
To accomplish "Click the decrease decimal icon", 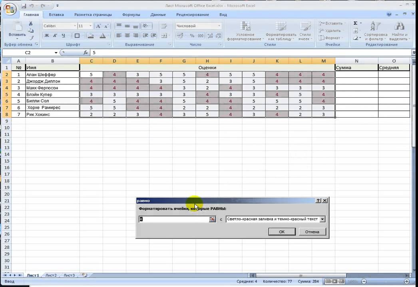I will [218, 35].
